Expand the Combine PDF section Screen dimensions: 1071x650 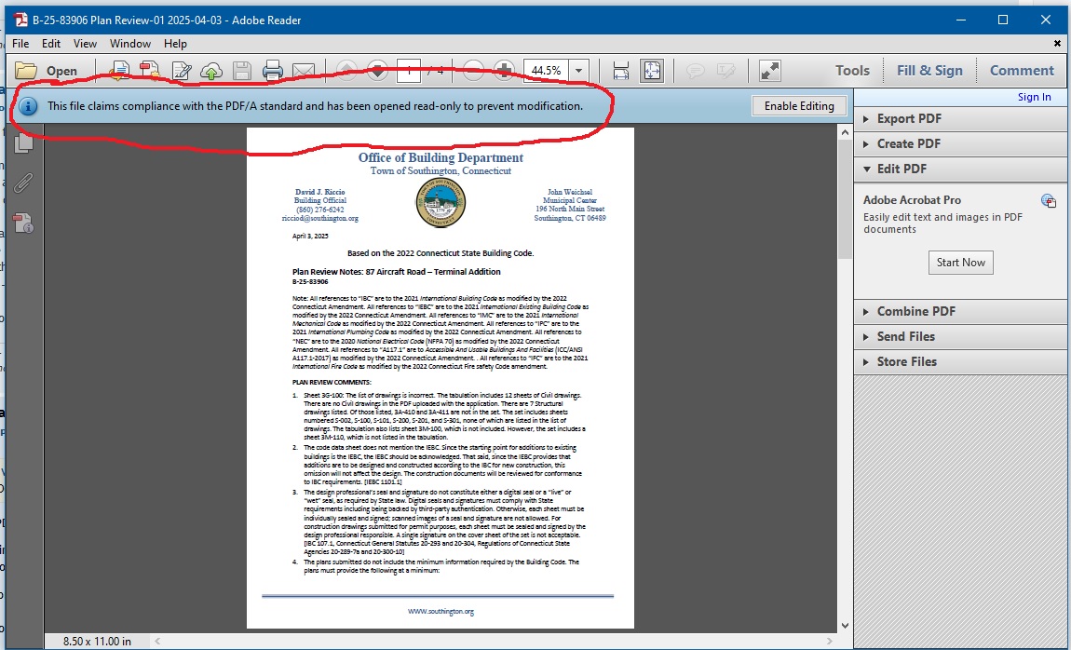click(915, 311)
